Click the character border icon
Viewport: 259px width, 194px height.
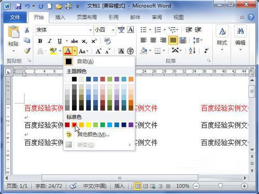(x=131, y=29)
